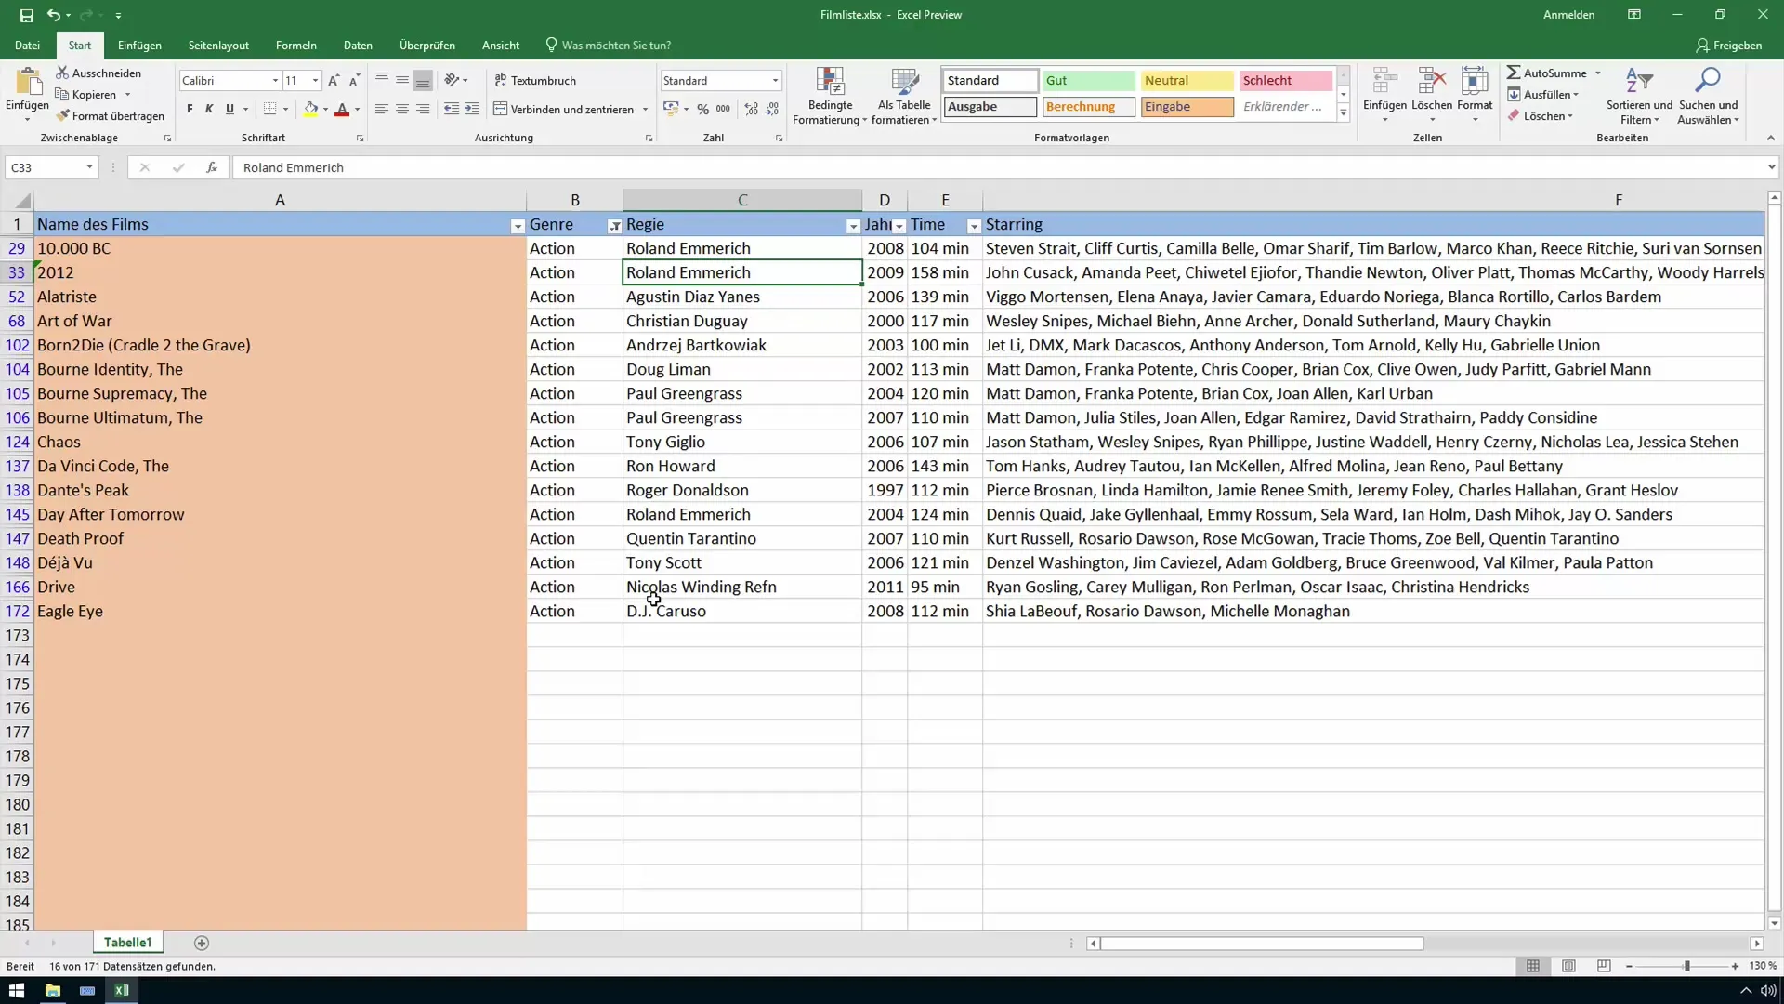The image size is (1784, 1004).
Task: Switch to the Formeln tab
Action: 295,45
